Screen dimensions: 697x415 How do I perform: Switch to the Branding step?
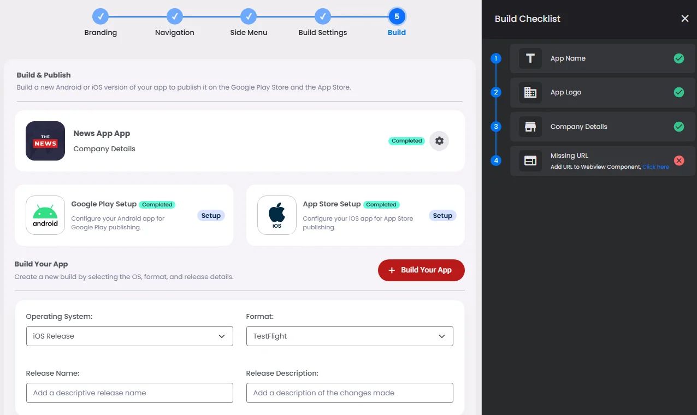point(101,17)
